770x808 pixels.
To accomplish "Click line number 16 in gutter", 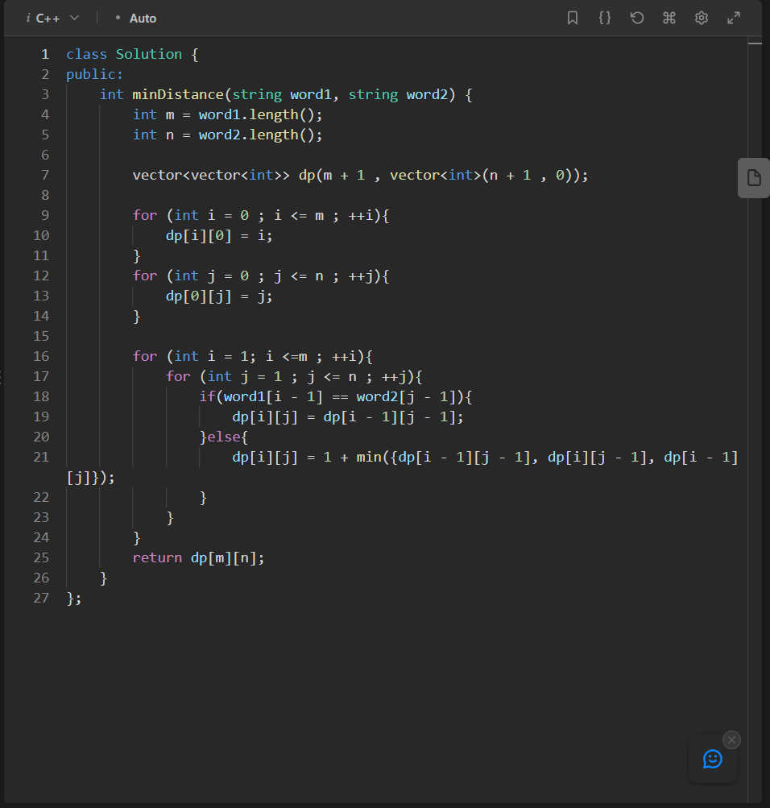I will point(41,357).
